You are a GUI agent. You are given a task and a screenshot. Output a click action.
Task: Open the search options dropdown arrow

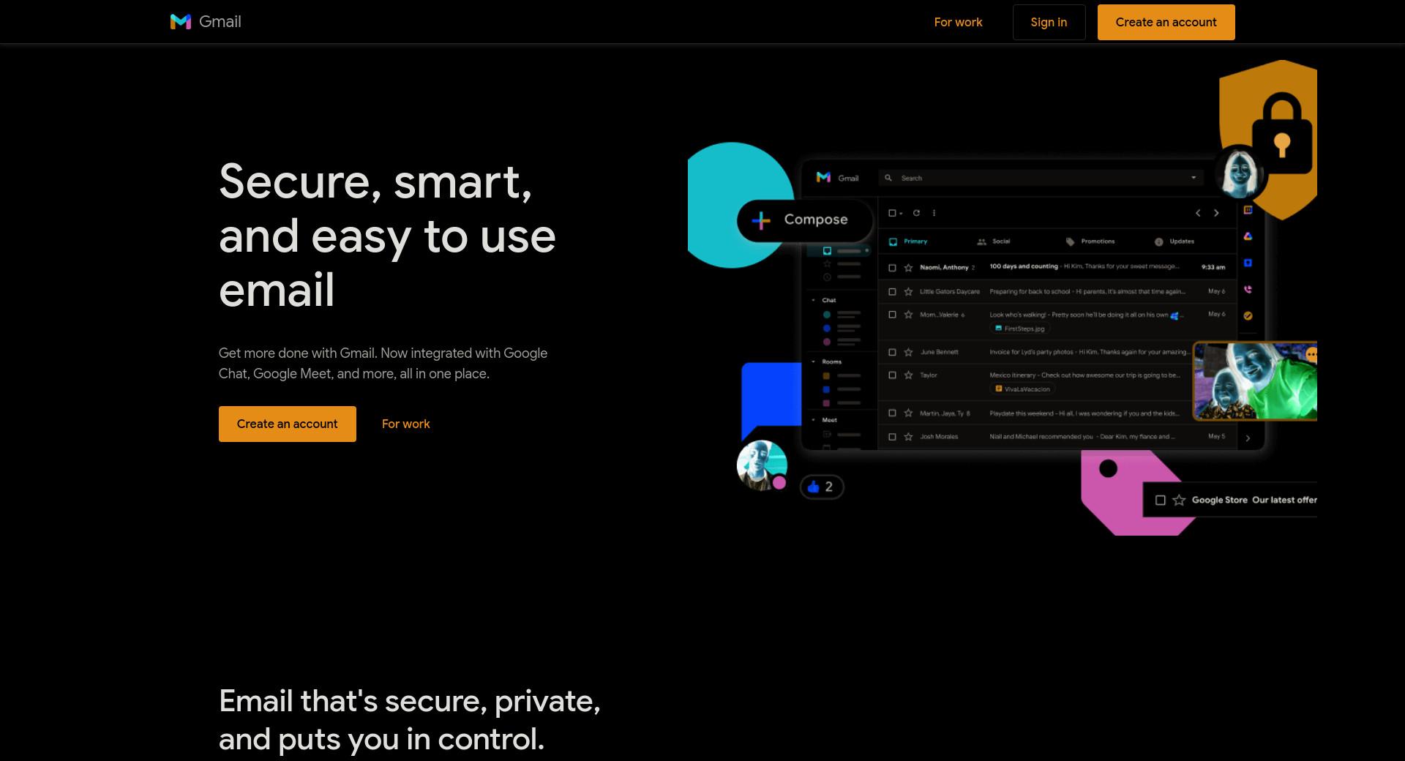pyautogui.click(x=1194, y=178)
